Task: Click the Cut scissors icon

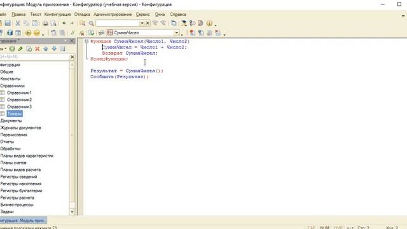Action: pos(18,24)
